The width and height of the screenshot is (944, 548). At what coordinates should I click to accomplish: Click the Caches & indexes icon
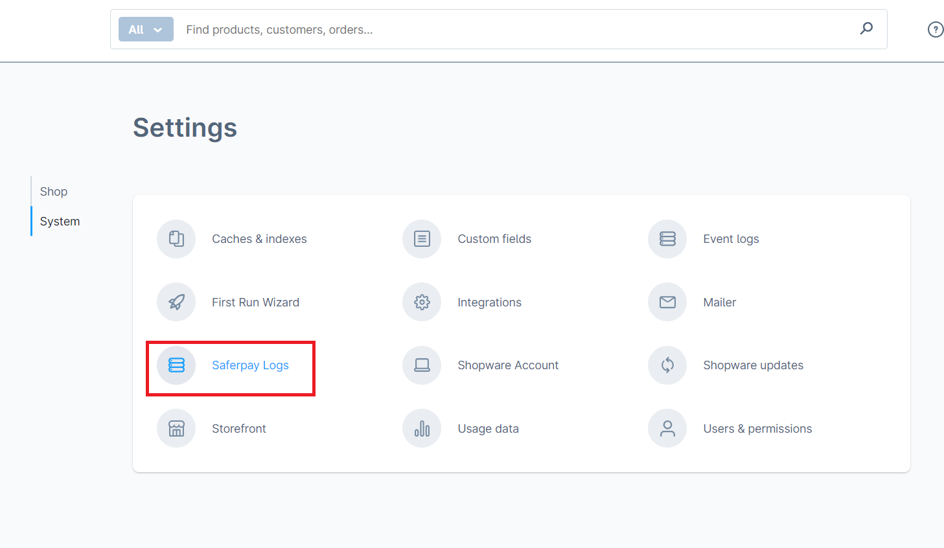click(176, 239)
